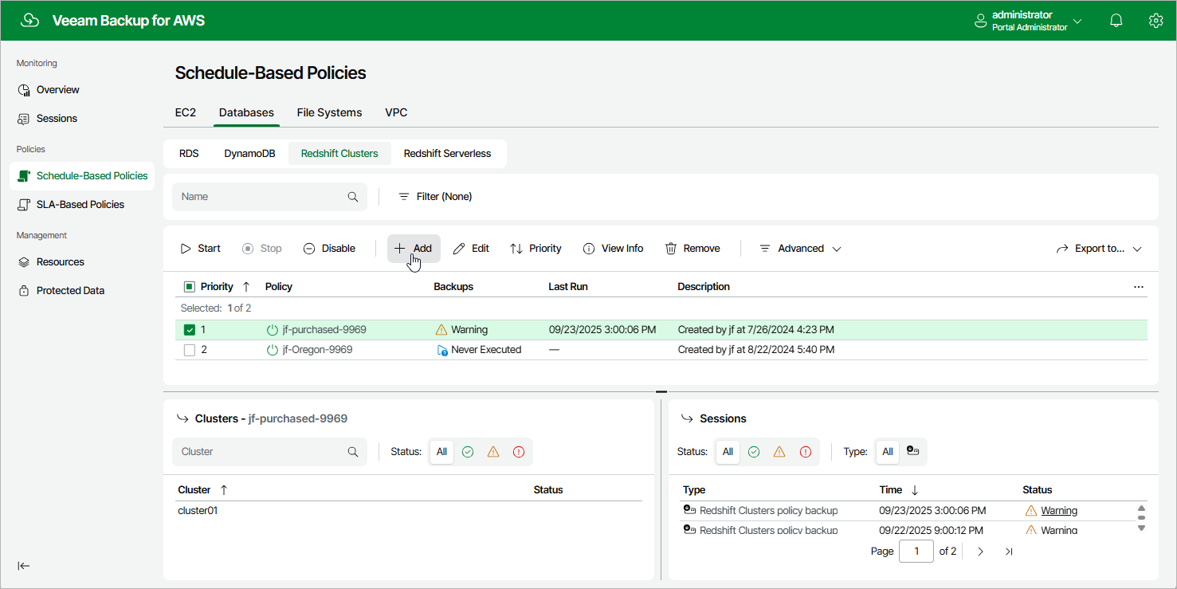
Task: Edit the selected policy
Action: (x=471, y=249)
